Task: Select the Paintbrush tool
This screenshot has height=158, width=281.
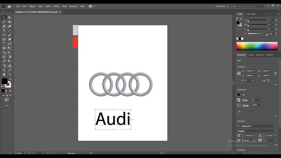Action: (10, 35)
